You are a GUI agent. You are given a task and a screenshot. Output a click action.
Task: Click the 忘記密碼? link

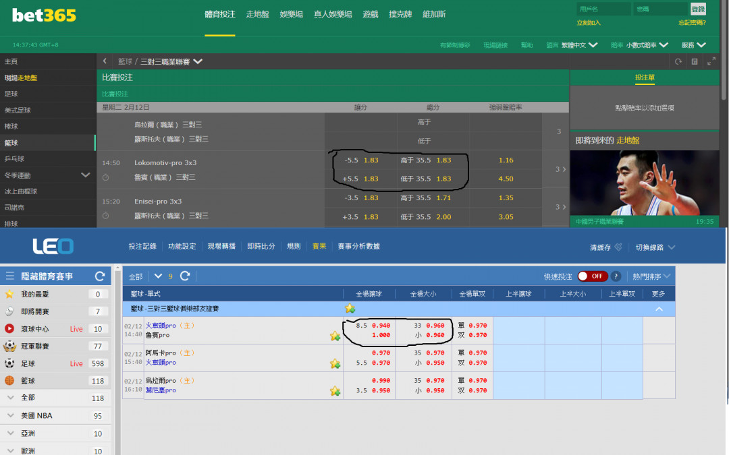point(692,23)
